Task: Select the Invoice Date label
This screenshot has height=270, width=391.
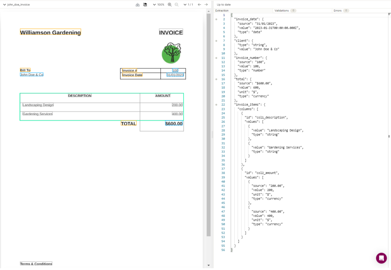Action: click(132, 75)
